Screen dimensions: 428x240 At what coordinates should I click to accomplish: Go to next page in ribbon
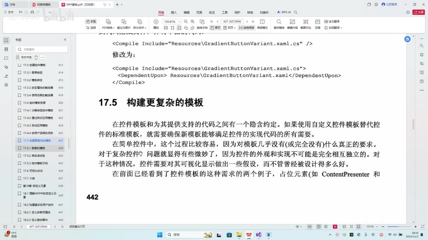click(x=247, y=21)
